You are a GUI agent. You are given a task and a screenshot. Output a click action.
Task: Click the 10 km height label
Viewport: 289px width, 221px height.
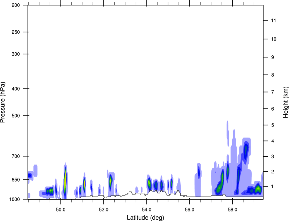click(274, 39)
